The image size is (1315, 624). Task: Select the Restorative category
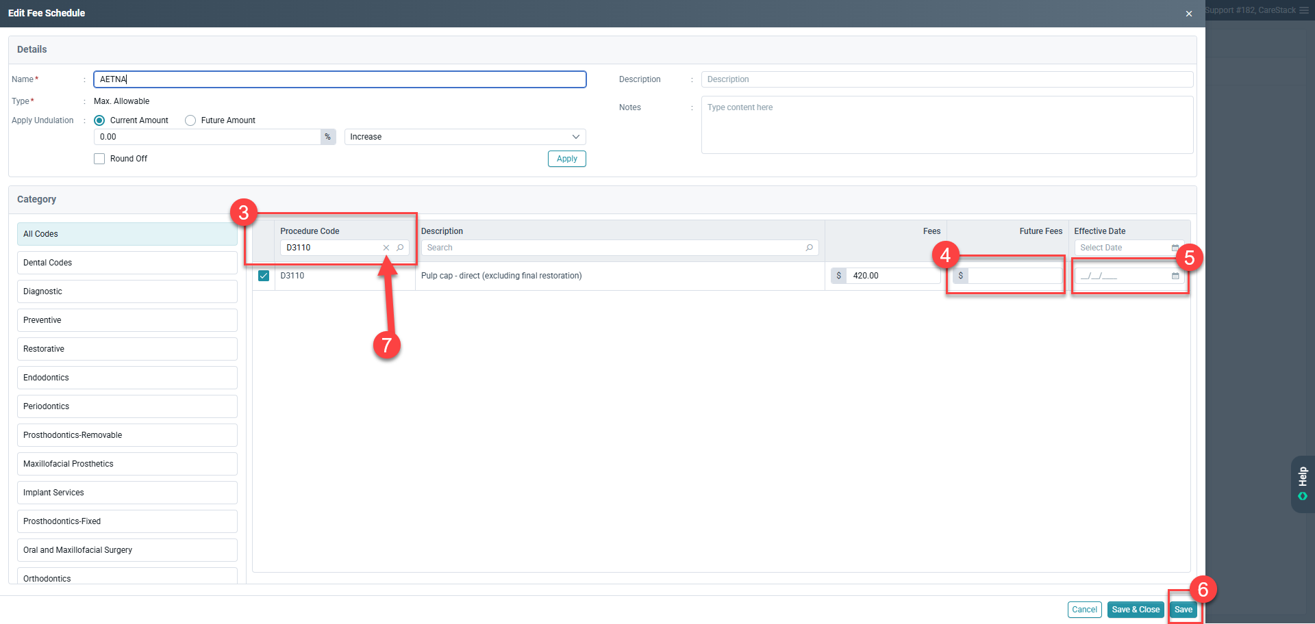127,349
